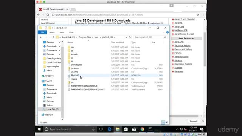The image size is (242, 136).
Task: Open the NetBeans IDE link
Action: point(181,30)
